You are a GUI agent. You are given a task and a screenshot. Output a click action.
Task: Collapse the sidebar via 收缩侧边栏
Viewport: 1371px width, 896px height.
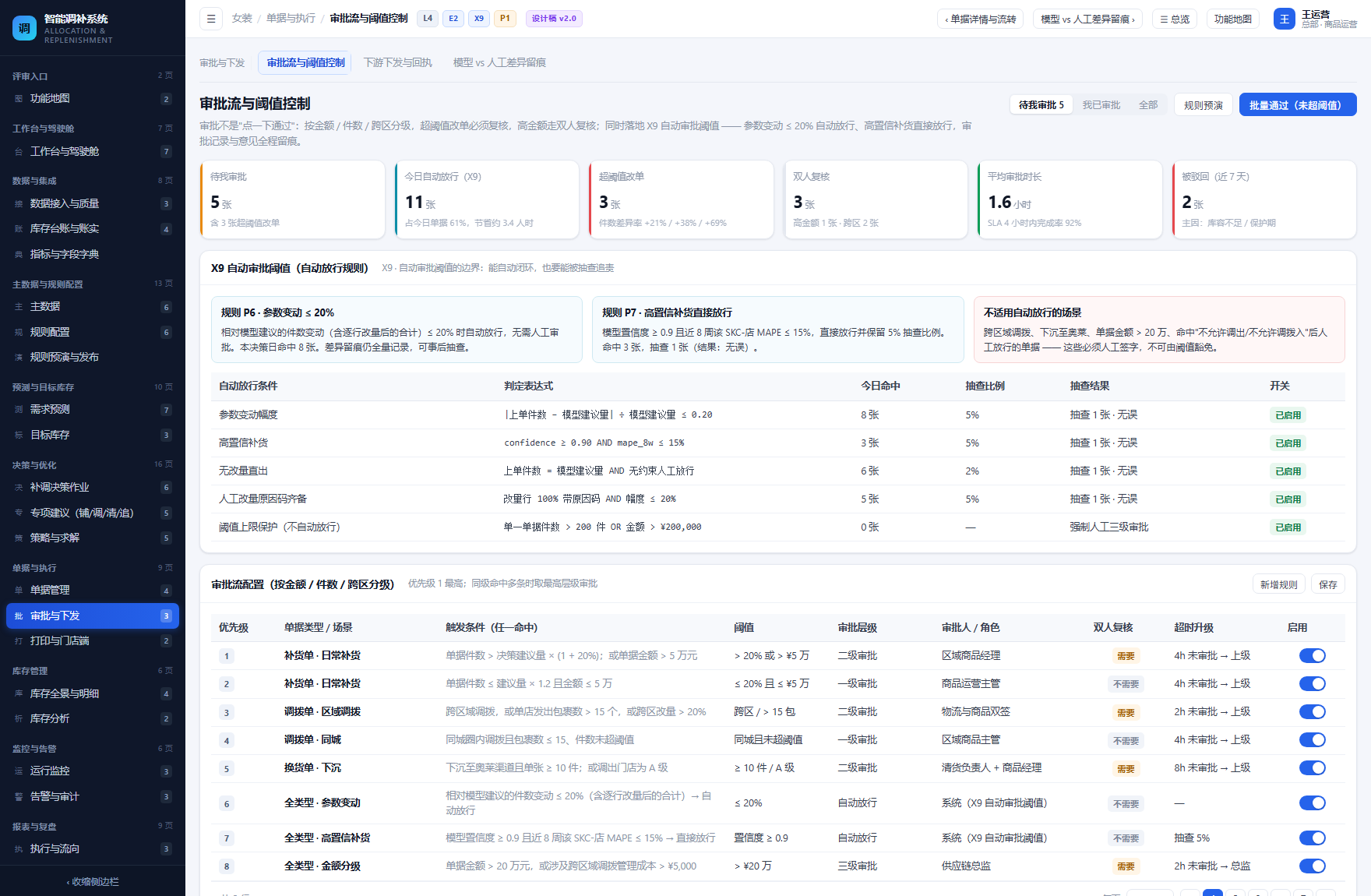tap(93, 881)
